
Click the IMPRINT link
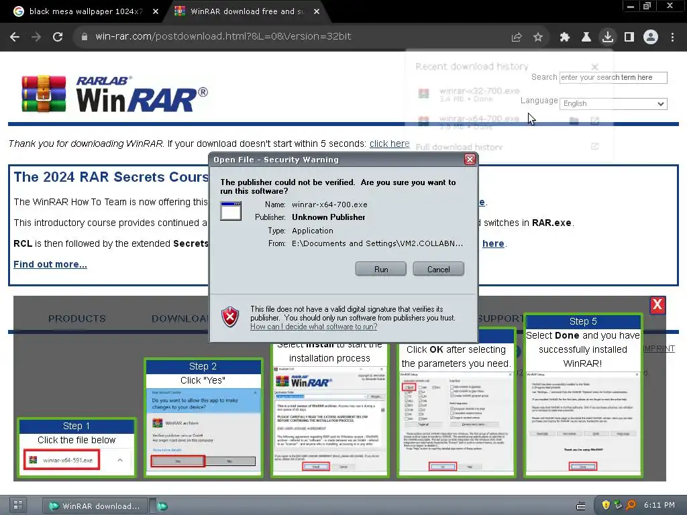pyautogui.click(x=659, y=349)
